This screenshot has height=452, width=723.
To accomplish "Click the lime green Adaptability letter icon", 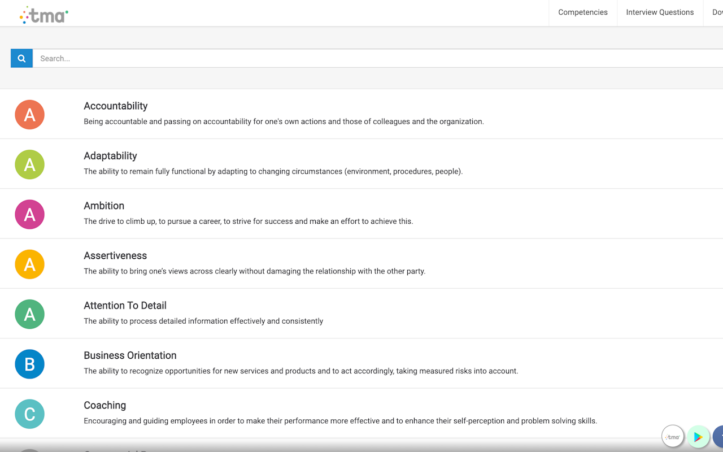I will (x=29, y=164).
